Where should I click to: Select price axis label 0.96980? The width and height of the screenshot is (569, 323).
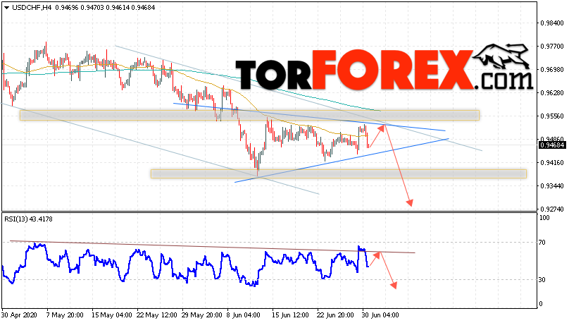pyautogui.click(x=552, y=69)
